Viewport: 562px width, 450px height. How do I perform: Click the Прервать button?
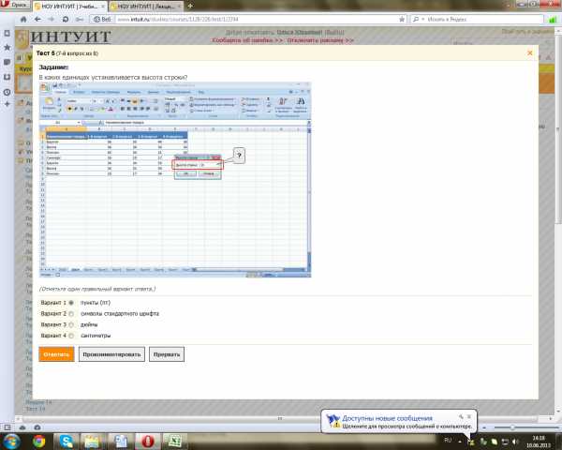point(167,354)
